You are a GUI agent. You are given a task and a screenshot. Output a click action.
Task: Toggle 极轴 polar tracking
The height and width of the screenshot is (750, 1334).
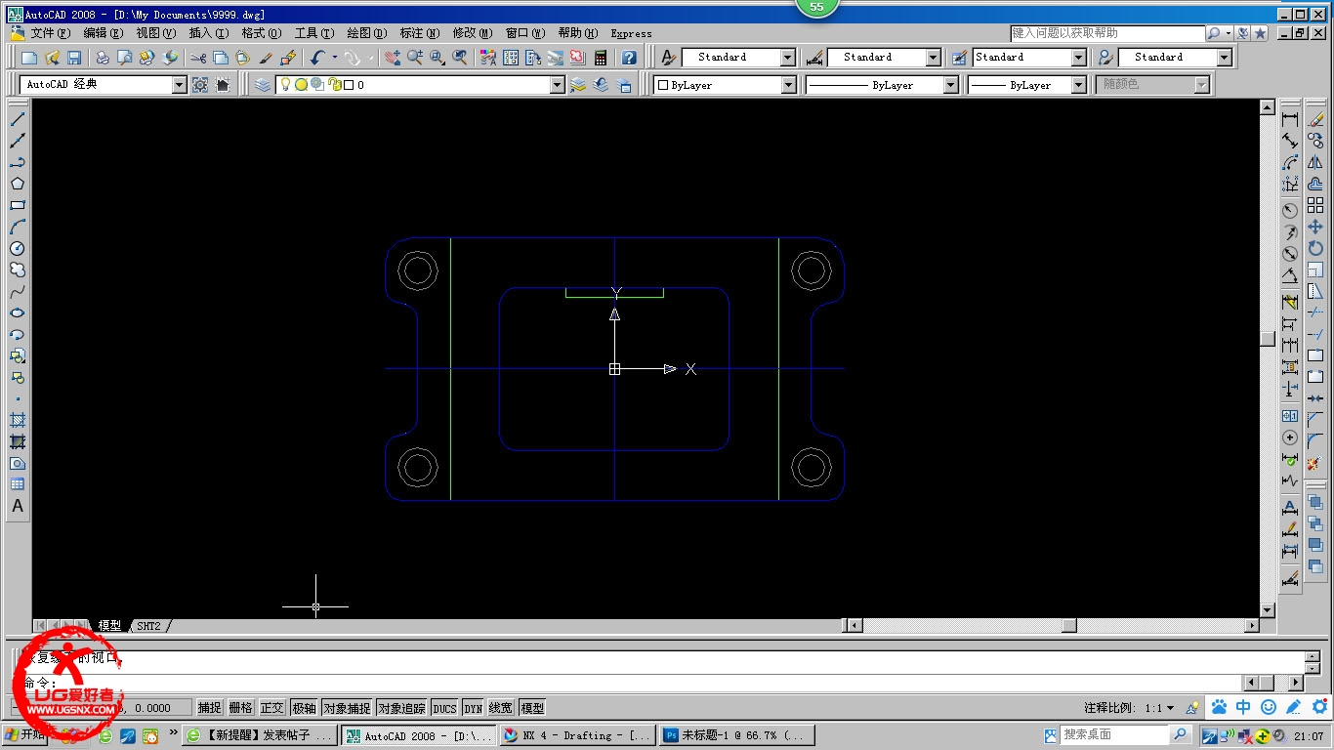(304, 708)
